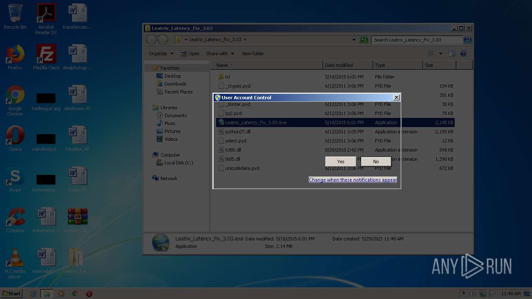Select motionprice file on desktop
This screenshot has height=299, width=532.
pyautogui.click(x=46, y=183)
